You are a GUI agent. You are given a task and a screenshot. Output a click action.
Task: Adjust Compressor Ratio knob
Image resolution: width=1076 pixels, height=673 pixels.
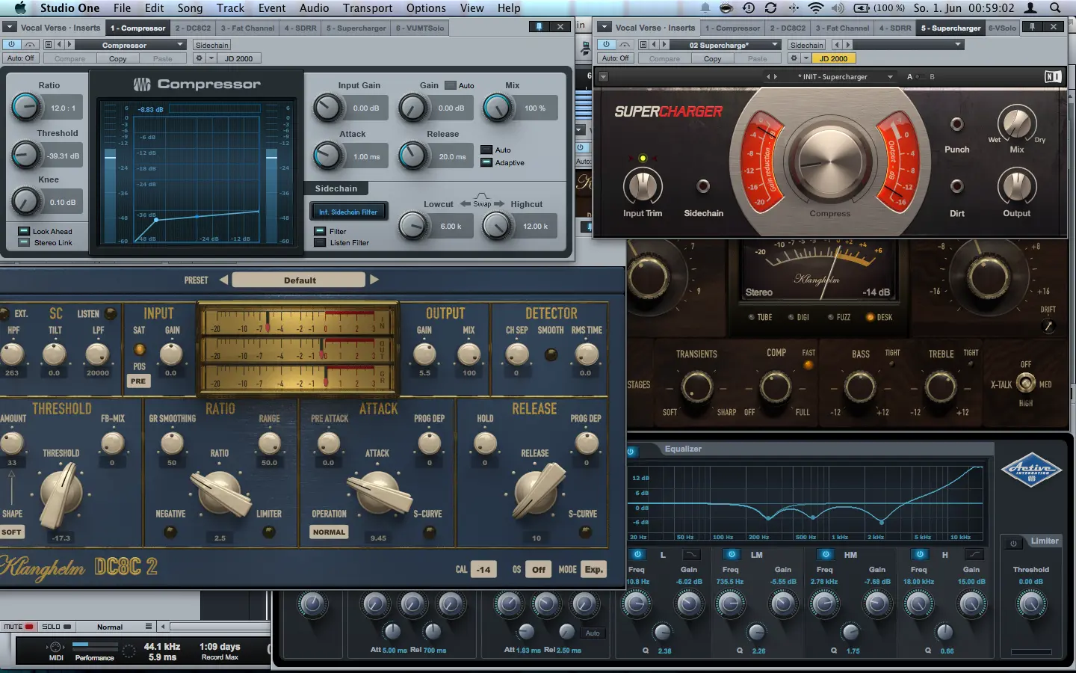click(26, 108)
